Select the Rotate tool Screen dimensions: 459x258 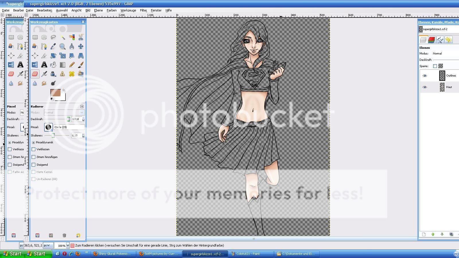click(53, 56)
